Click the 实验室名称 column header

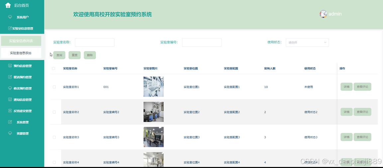tap(70, 69)
